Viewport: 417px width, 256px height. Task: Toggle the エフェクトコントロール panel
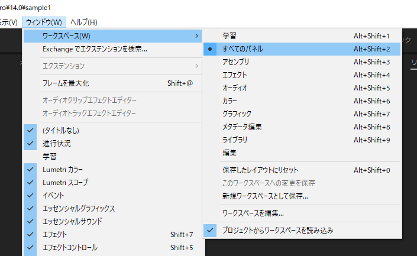[x=113, y=248]
